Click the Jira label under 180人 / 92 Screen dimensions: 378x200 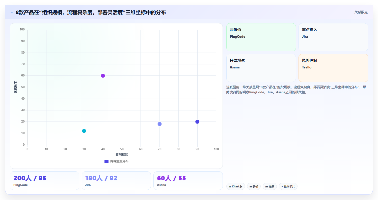pos(88,185)
